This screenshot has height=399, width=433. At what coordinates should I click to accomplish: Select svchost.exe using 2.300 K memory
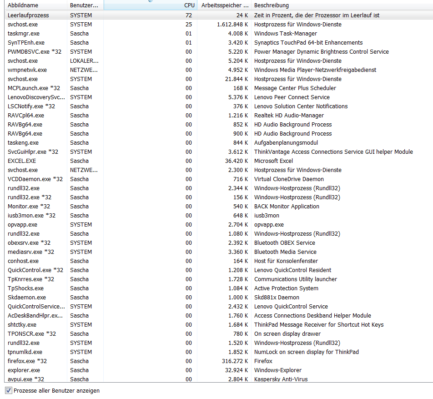(x=219, y=170)
